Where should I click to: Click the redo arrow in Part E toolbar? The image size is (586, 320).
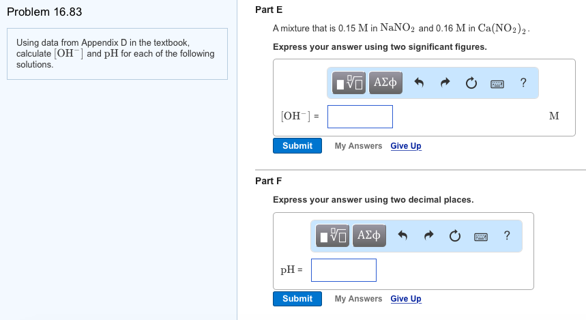[x=445, y=83]
